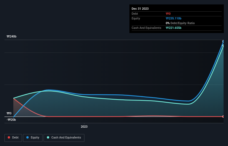
Task: Select the 0% Debt/Equity Ratio text
Action: click(180, 23)
